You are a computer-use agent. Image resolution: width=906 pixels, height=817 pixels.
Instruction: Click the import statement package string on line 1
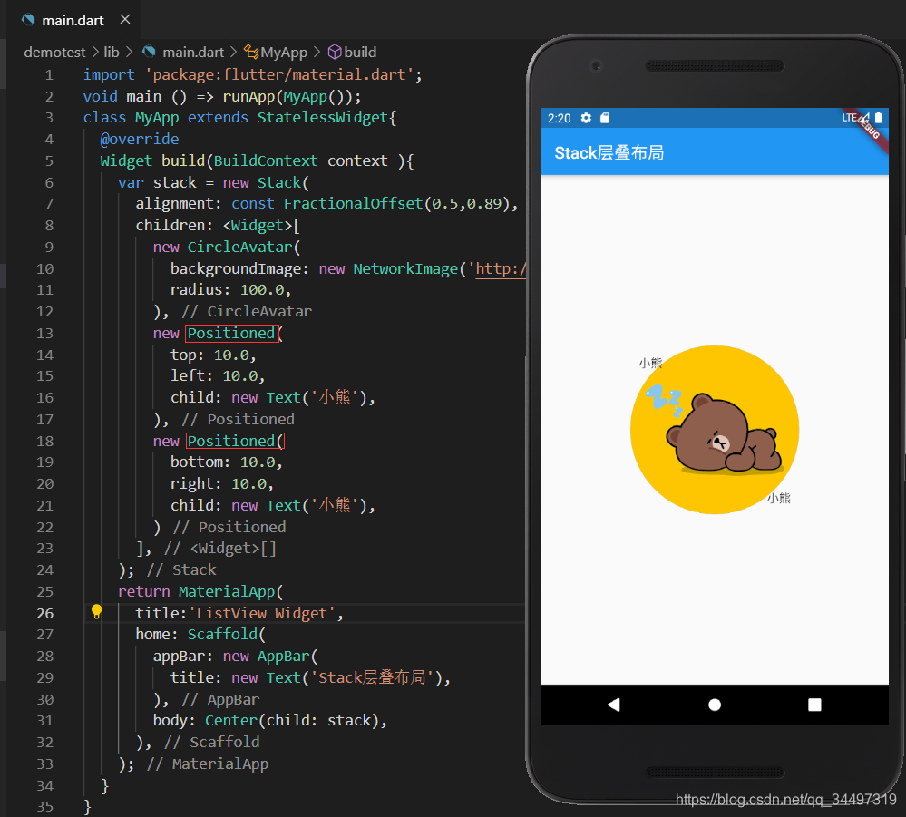click(x=279, y=75)
